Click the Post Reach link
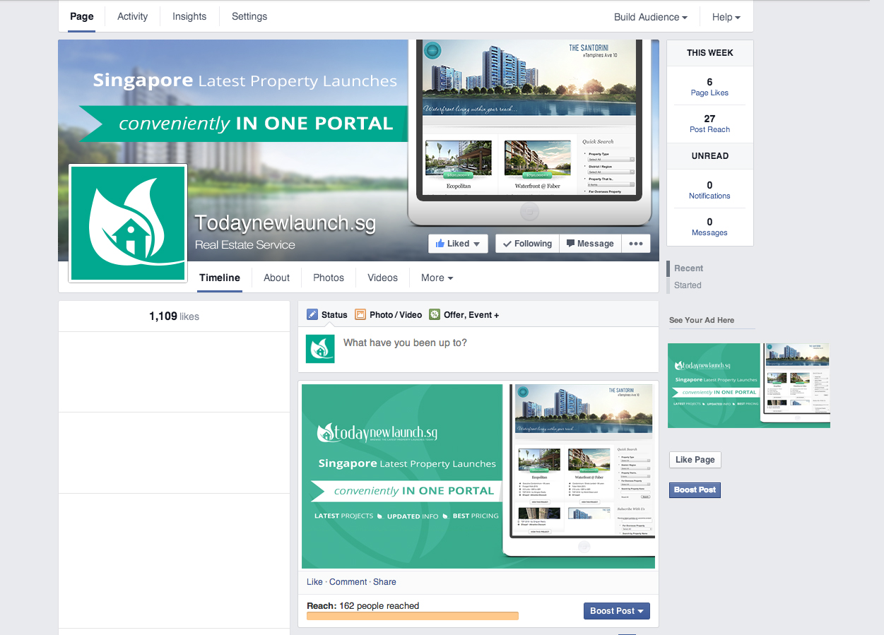This screenshot has height=635, width=884. 709,129
